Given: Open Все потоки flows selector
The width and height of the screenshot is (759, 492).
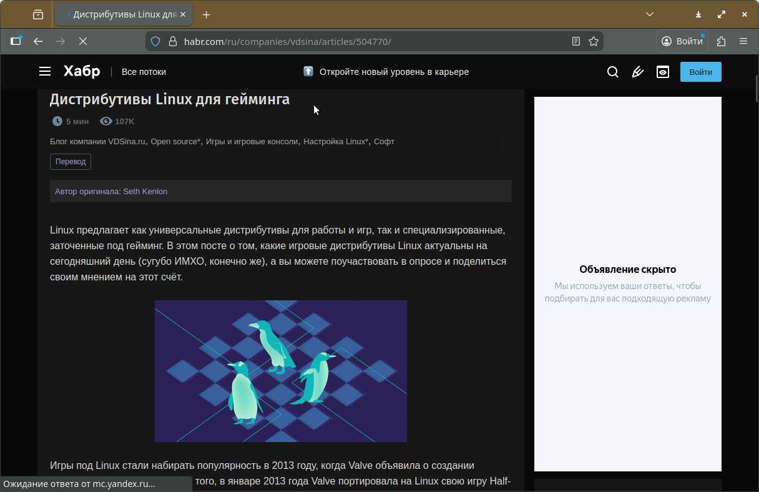Looking at the screenshot, I should (144, 72).
